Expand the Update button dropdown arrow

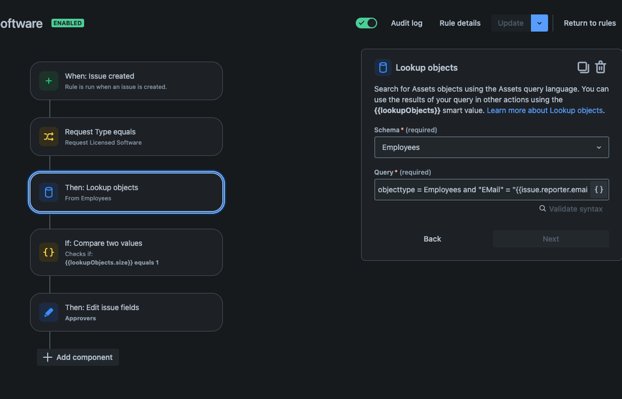click(539, 23)
